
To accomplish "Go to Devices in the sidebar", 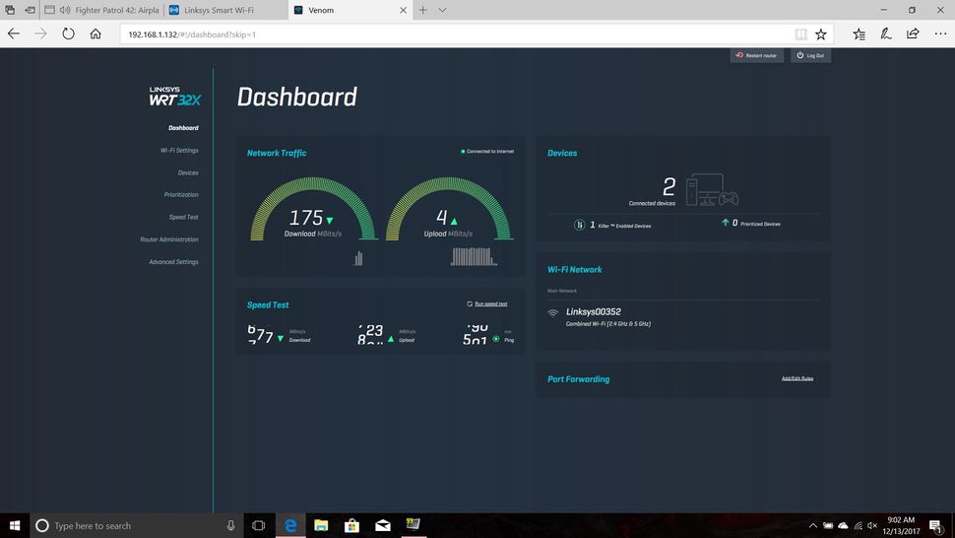I will [188, 173].
